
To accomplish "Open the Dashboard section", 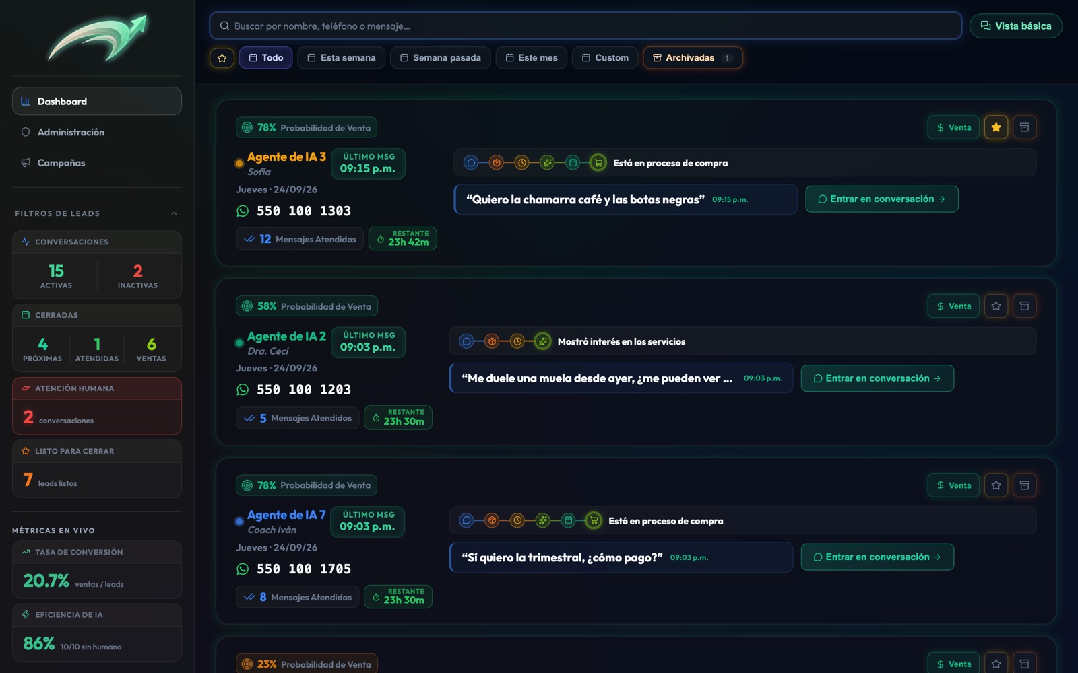I will pyautogui.click(x=97, y=101).
